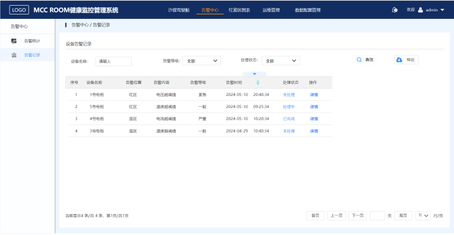Click the 设备名称 column header

tap(94, 83)
